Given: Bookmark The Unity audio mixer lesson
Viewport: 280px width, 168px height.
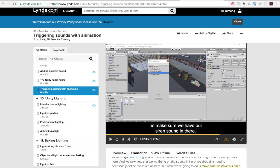Looking at the screenshot, I should pyautogui.click(x=38, y=80).
